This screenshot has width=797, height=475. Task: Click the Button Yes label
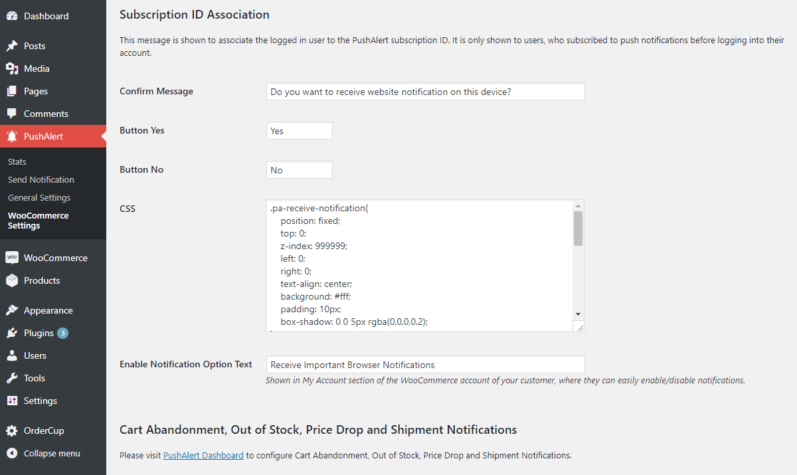point(142,130)
